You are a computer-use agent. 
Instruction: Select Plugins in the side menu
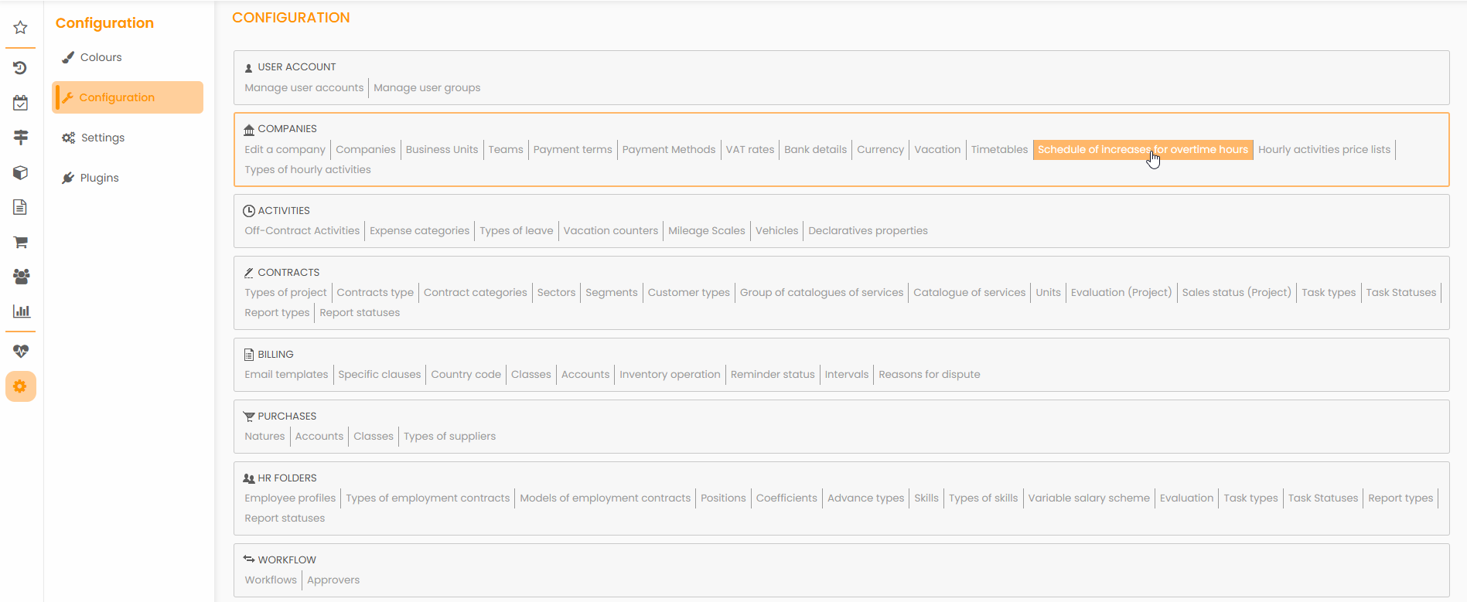(99, 178)
